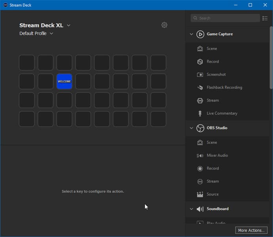Select the Mixer Audio icon
The height and width of the screenshot is (237, 273).
tap(200, 156)
